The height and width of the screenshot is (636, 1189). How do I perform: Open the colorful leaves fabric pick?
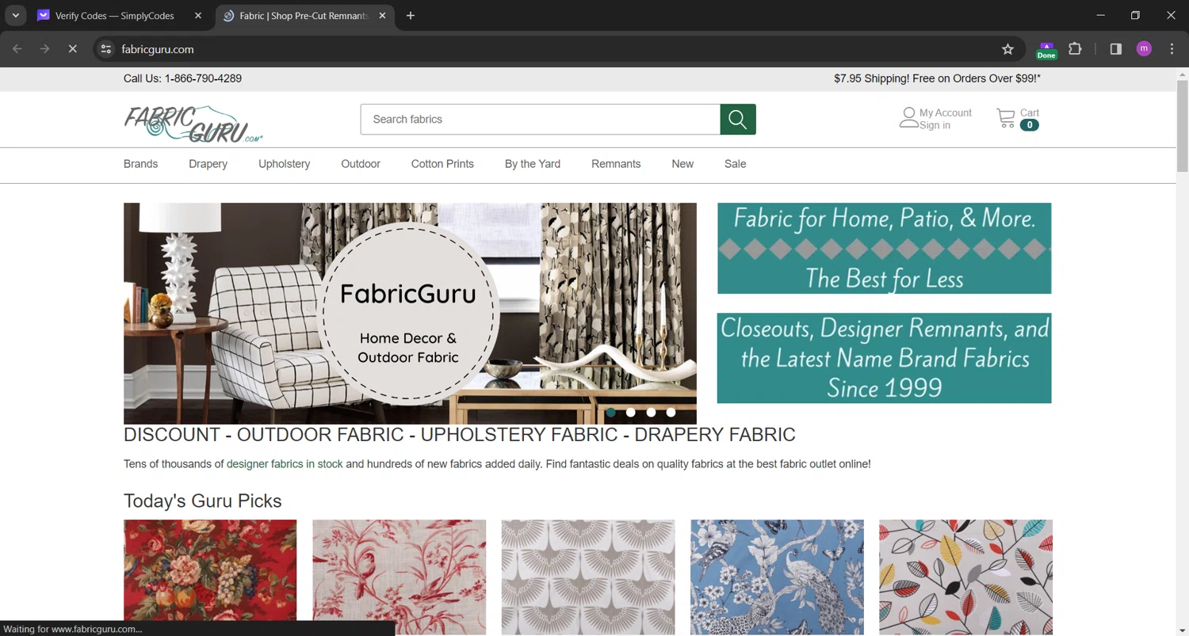(965, 577)
